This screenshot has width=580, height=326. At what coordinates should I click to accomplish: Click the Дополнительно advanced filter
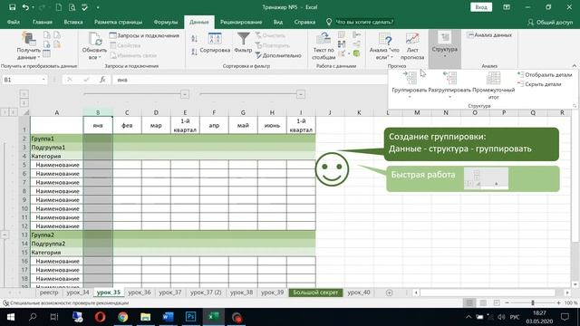278,55
